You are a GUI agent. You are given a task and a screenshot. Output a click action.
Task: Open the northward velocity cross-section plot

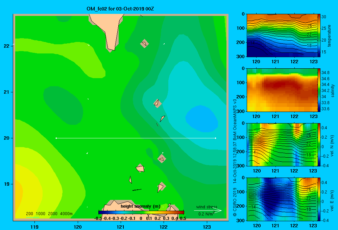click(x=282, y=144)
